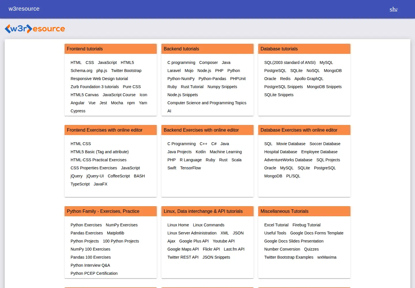Open R Language exercises
This screenshot has height=288, width=415.
(x=191, y=160)
